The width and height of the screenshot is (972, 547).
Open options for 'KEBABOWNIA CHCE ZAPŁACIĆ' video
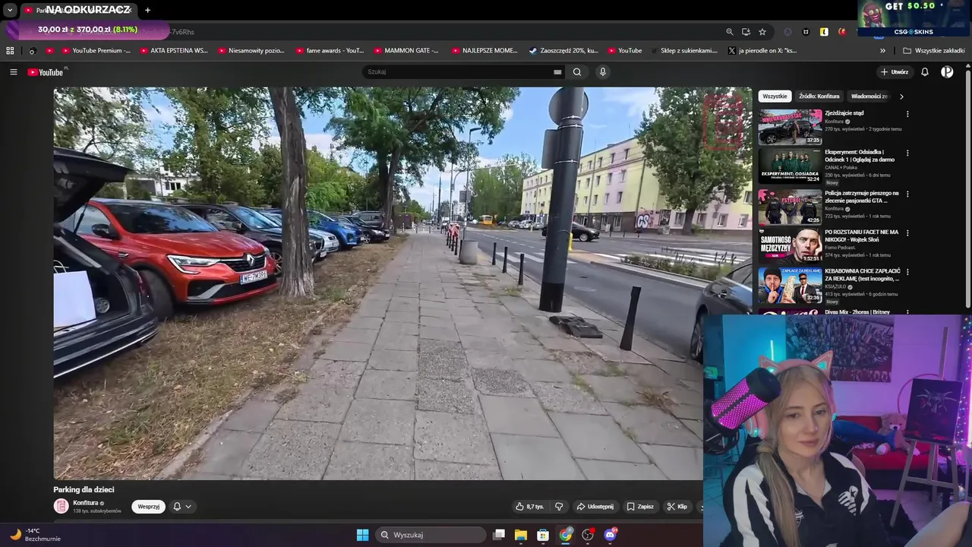click(x=907, y=271)
